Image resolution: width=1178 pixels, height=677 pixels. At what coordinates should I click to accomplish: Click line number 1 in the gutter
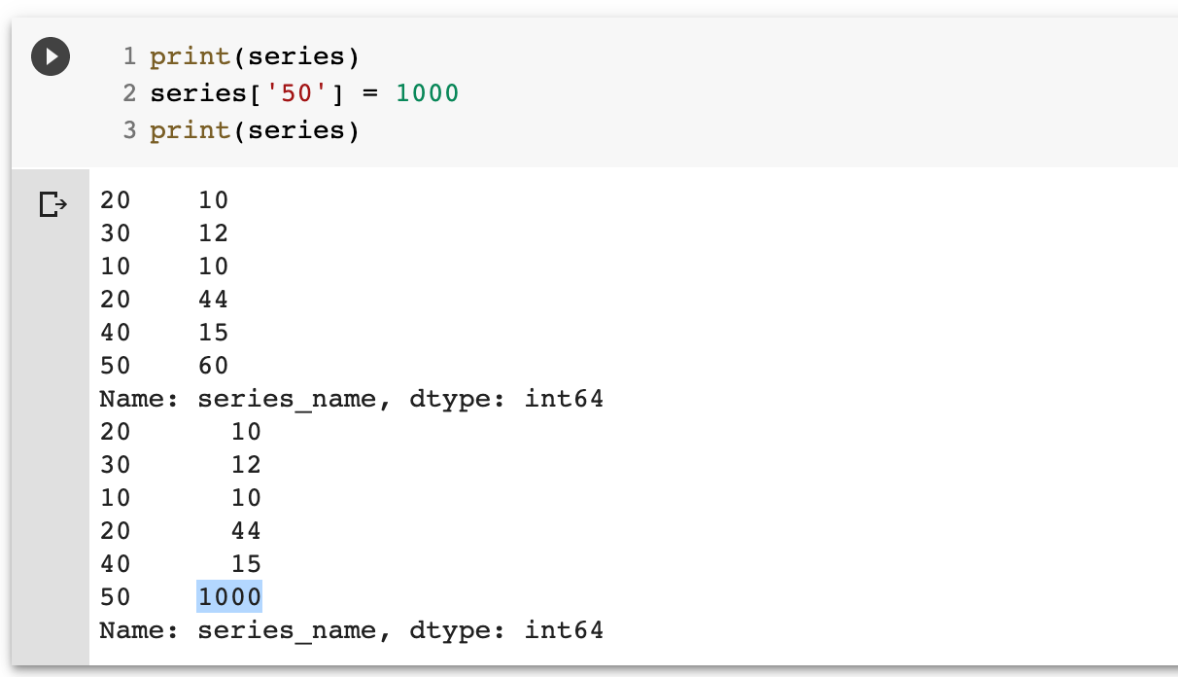tap(127, 56)
